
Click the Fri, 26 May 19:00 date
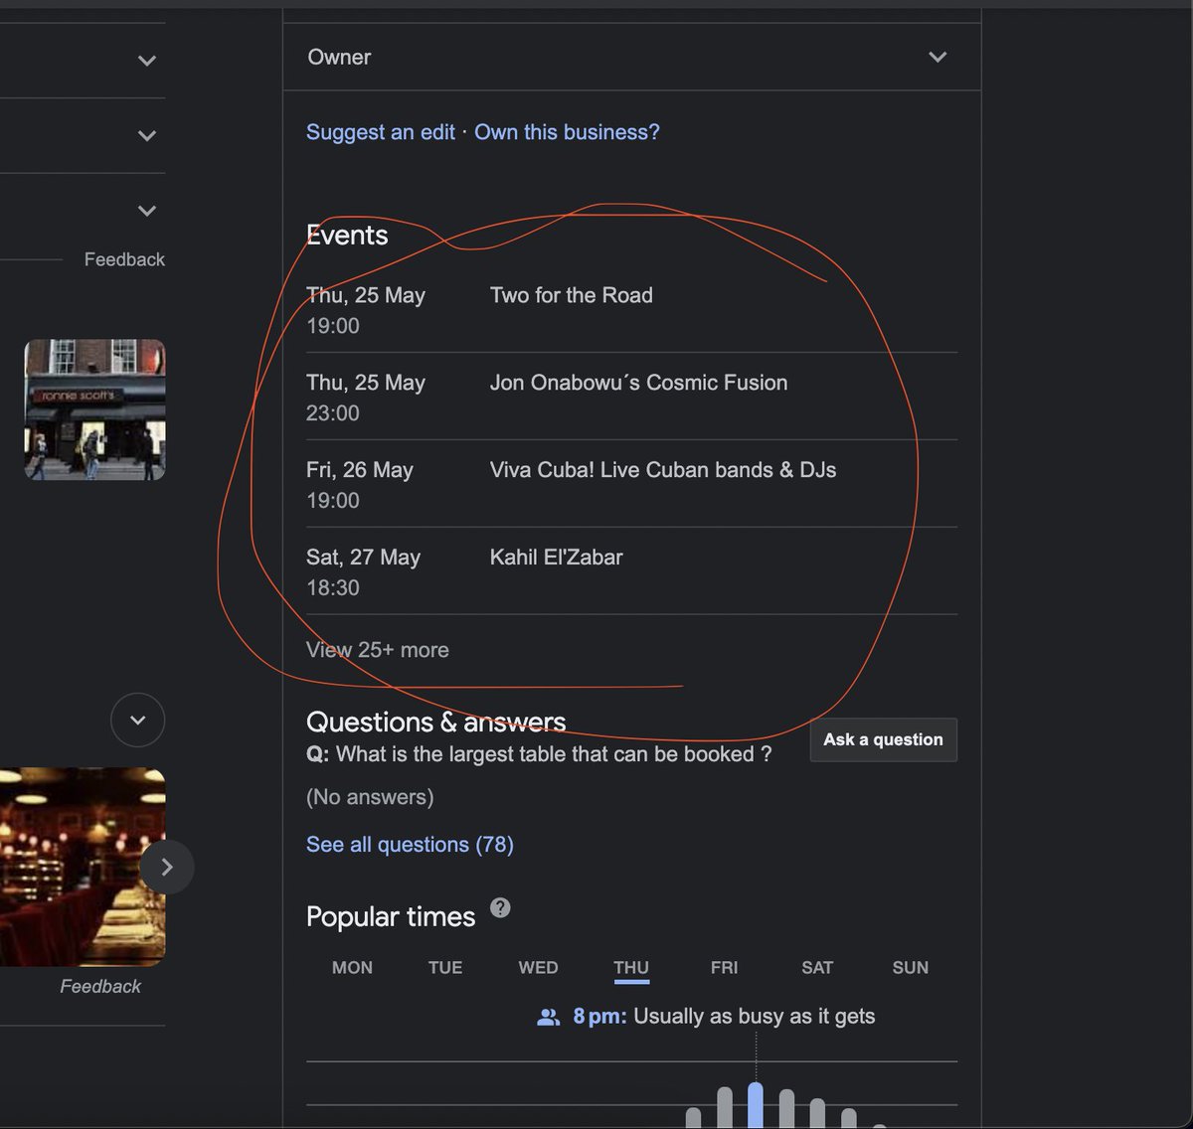tap(360, 485)
